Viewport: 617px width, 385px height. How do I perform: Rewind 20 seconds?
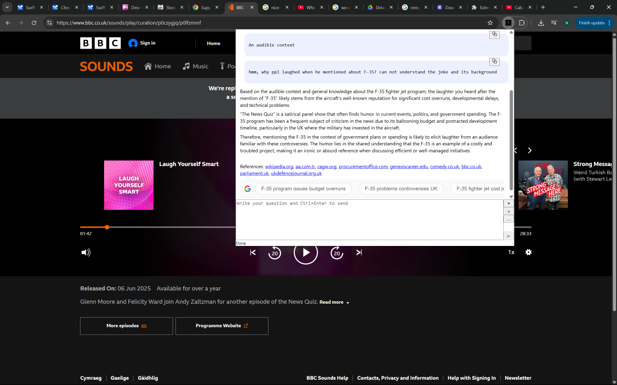tap(274, 252)
